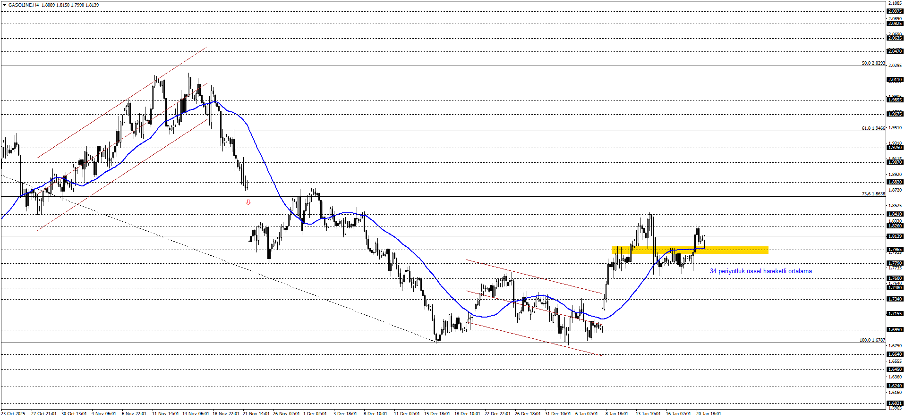
Task: Click the 2.0825 price level label
Action: click(895, 24)
